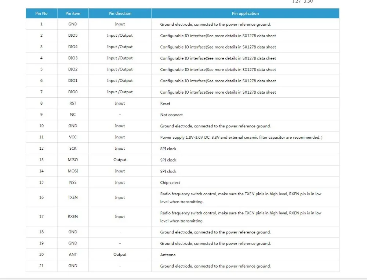Click the 'Power supply 1.8V-3.6V DC' description
Viewport: 367px width, 280px height.
[241, 137]
